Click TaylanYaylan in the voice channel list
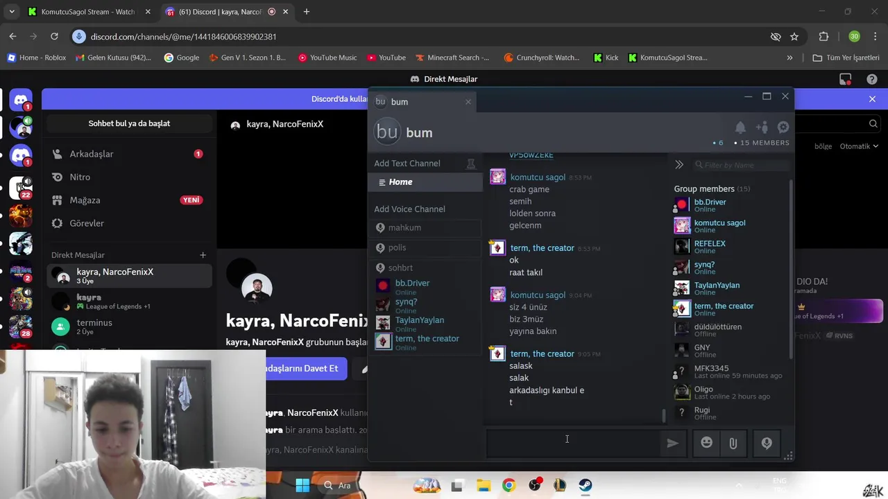 point(419,320)
